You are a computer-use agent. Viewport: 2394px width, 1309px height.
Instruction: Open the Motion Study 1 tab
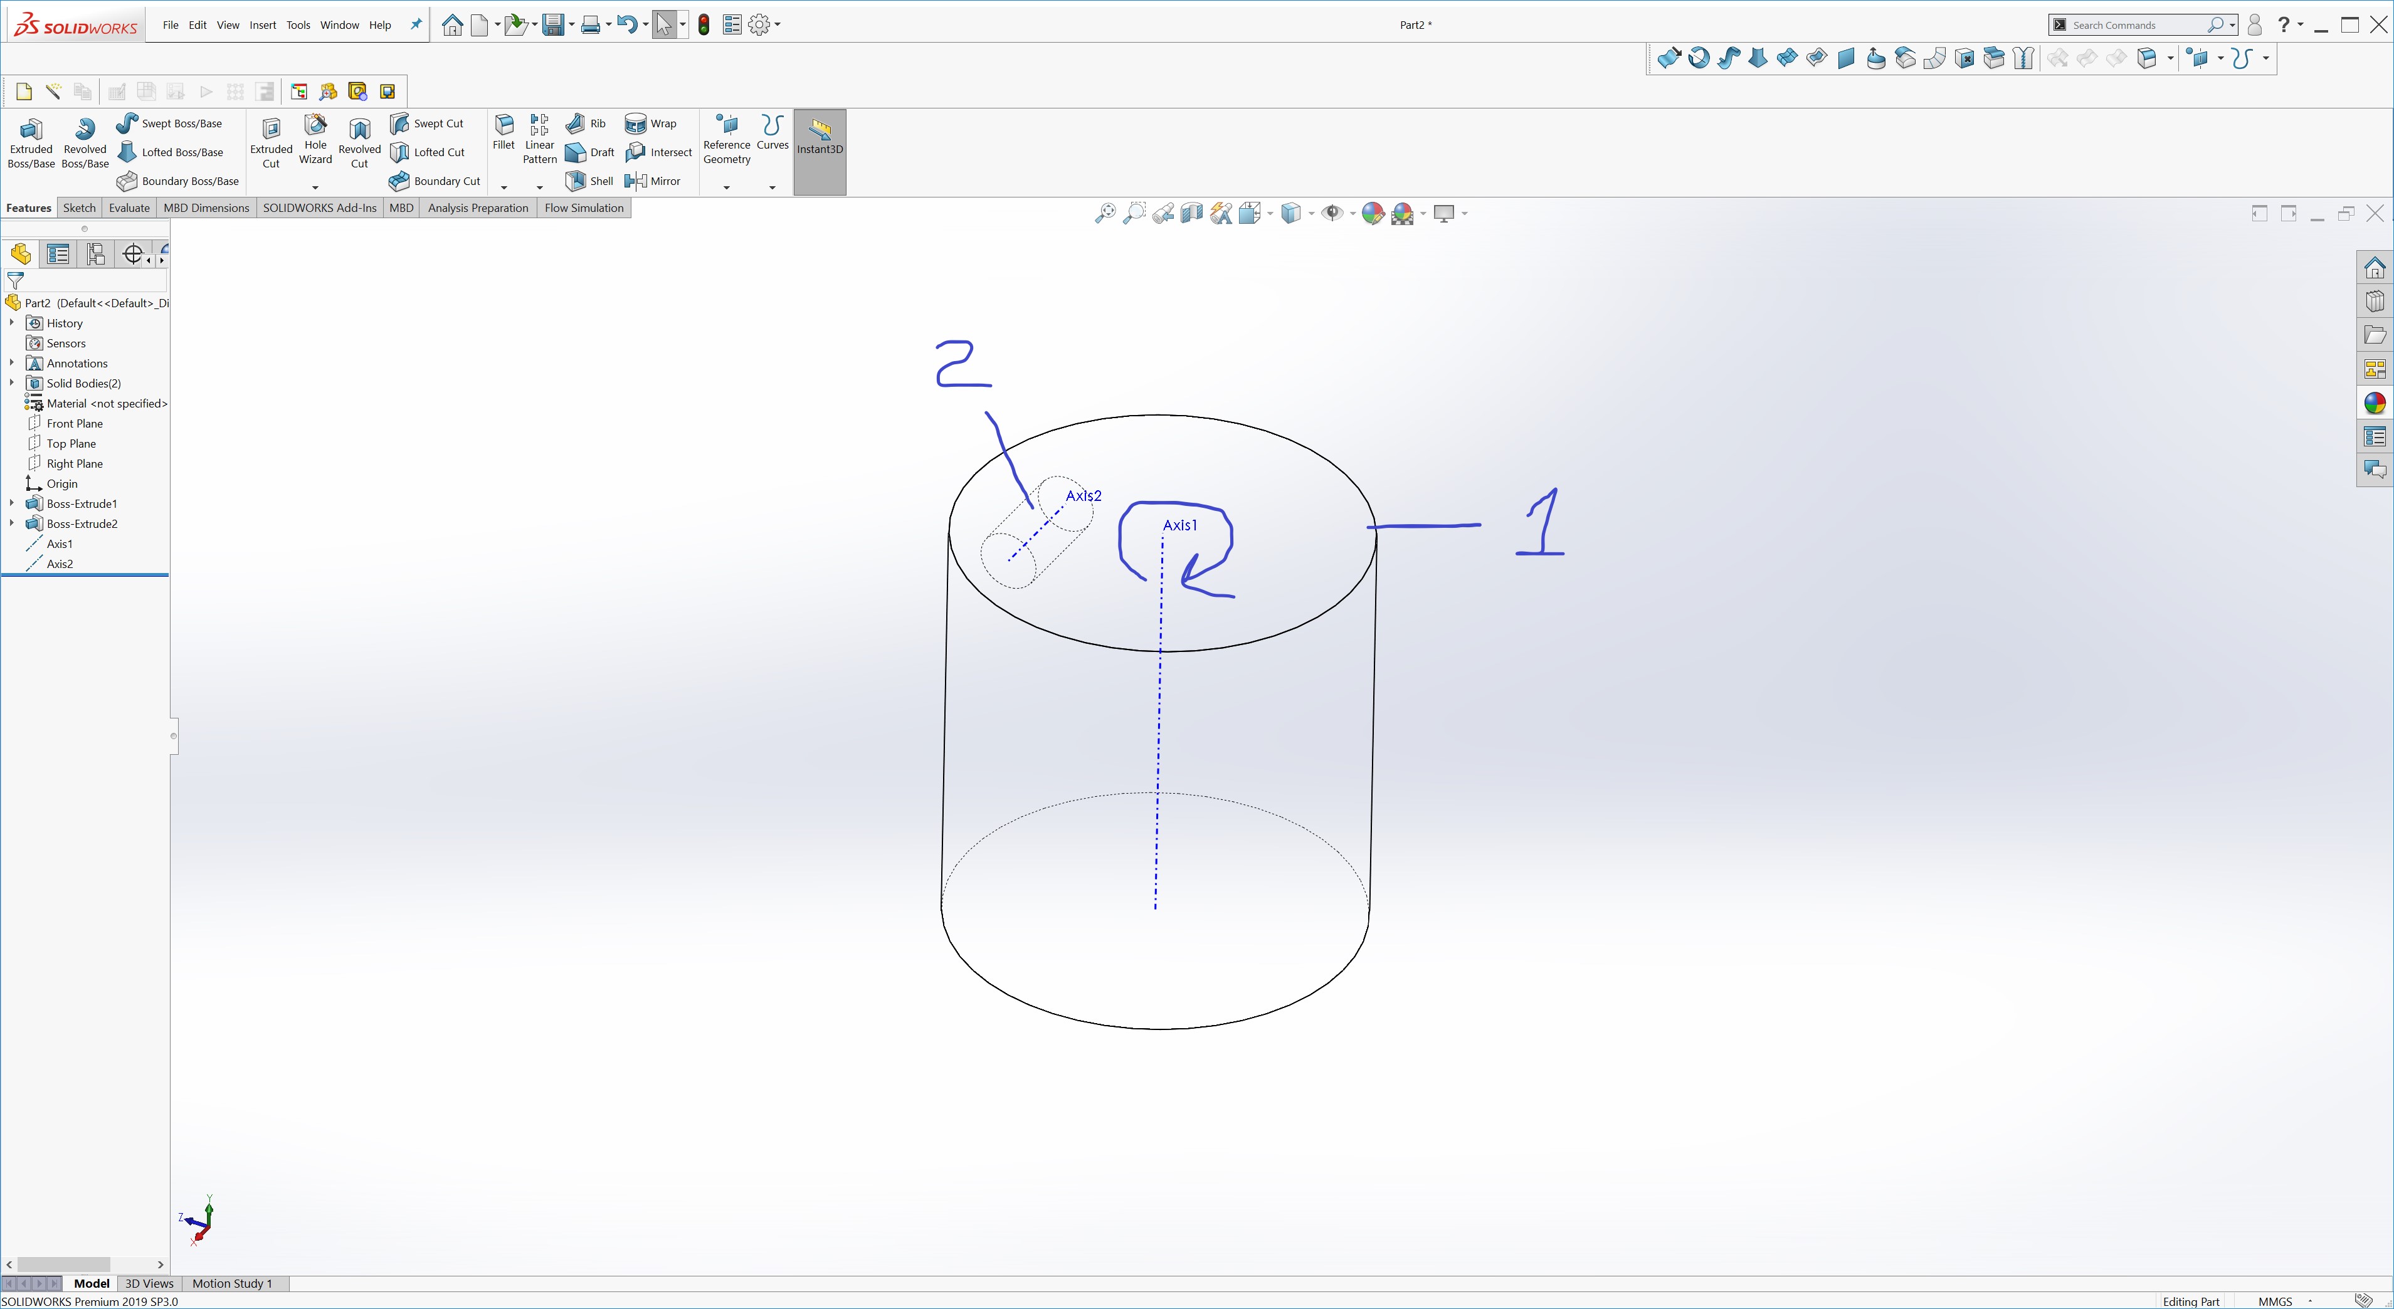coord(233,1283)
